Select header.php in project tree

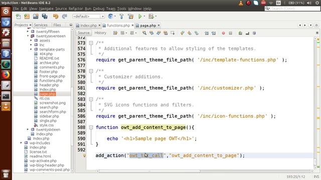coord(49,85)
